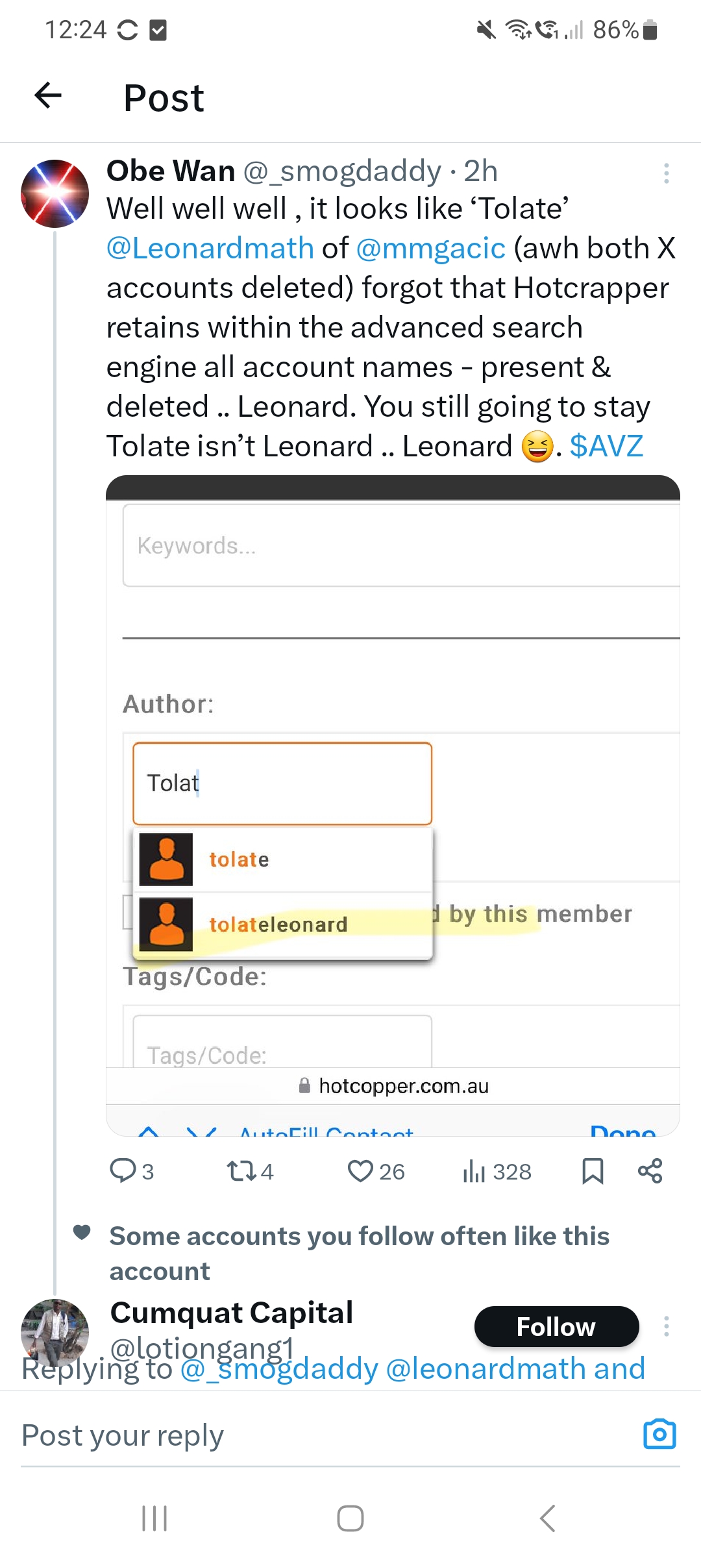This screenshot has width=701, height=1558.
Task: Open the hotcopper screenshot image
Action: [x=393, y=805]
